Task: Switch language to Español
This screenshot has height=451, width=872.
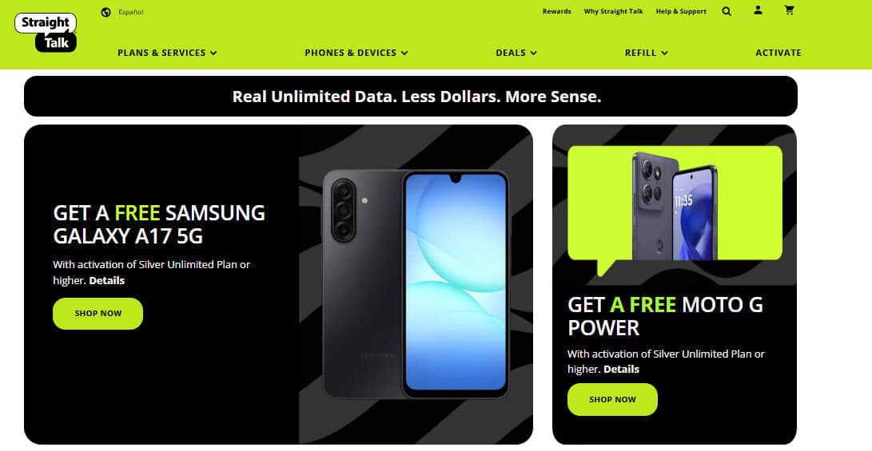Action: click(131, 12)
